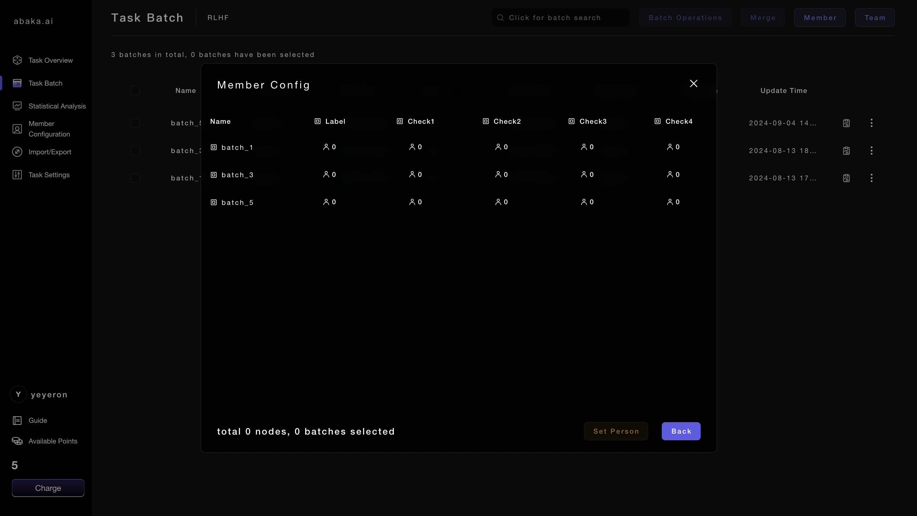Open three-dot menu for first batch row
Image resolution: width=917 pixels, height=516 pixels.
tap(871, 123)
